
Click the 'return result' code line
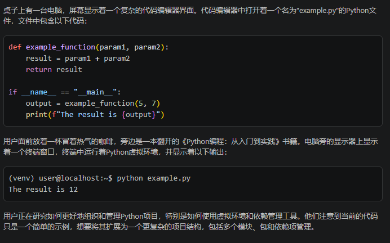point(54,70)
